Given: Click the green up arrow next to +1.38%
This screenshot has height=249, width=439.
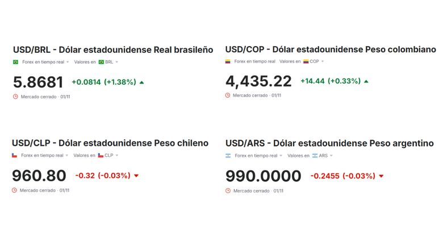Looking at the screenshot, I should (x=141, y=82).
